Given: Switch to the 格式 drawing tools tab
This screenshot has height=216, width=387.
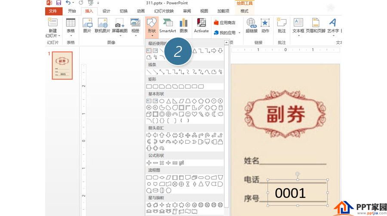Looking at the screenshot, I should [x=244, y=11].
